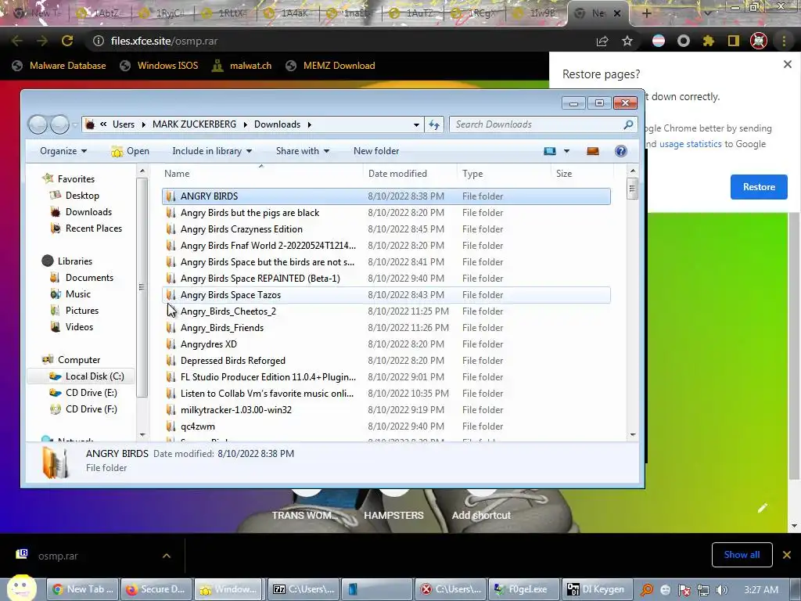Open the DI Keygen taskbar item
The width and height of the screenshot is (801, 601).
(596, 589)
